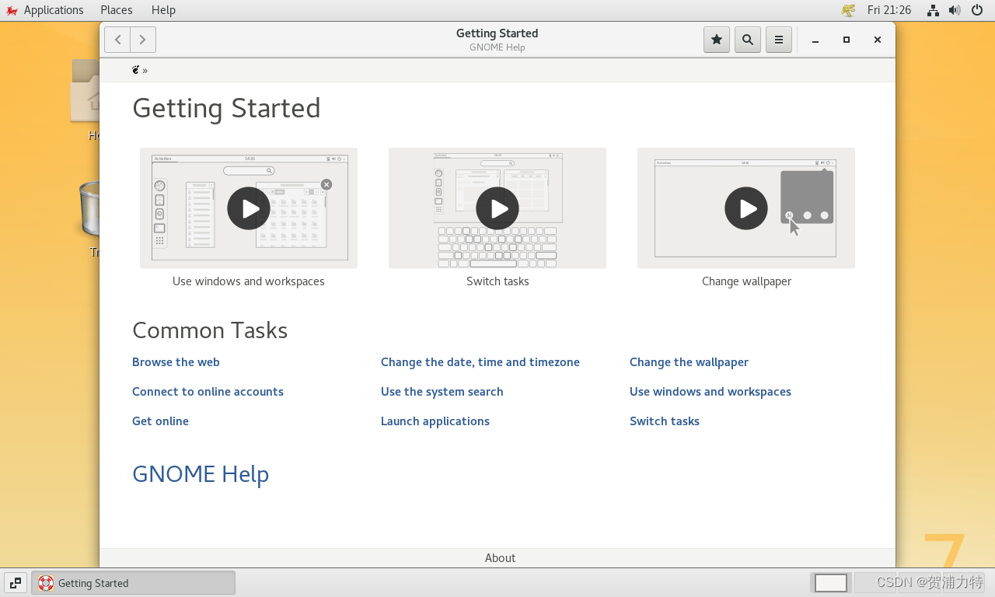The image size is (995, 597).
Task: Select the first workspace in switcher
Action: pos(831,583)
